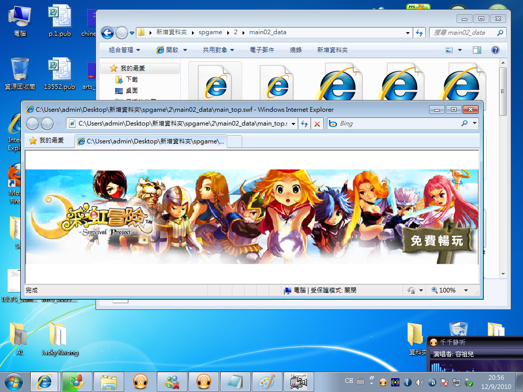The width and height of the screenshot is (523, 392).
Task: Open the '組合管理' organize menu
Action: click(125, 50)
